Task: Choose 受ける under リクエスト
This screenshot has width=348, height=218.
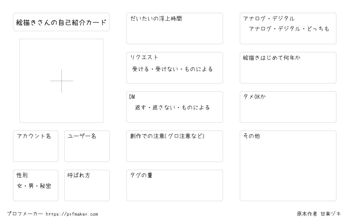Action: pyautogui.click(x=140, y=69)
